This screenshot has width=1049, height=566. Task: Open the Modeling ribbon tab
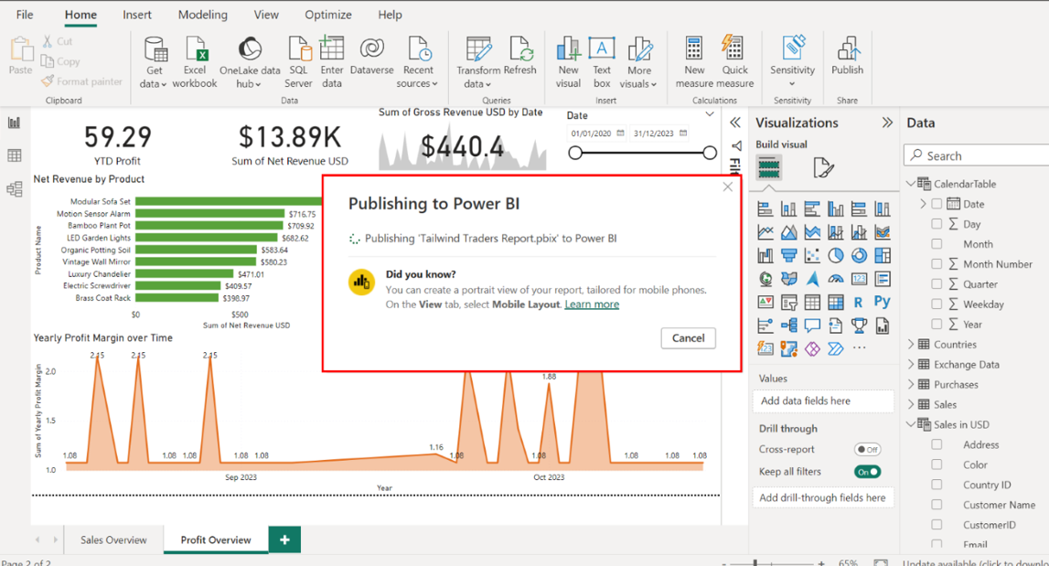click(x=203, y=15)
